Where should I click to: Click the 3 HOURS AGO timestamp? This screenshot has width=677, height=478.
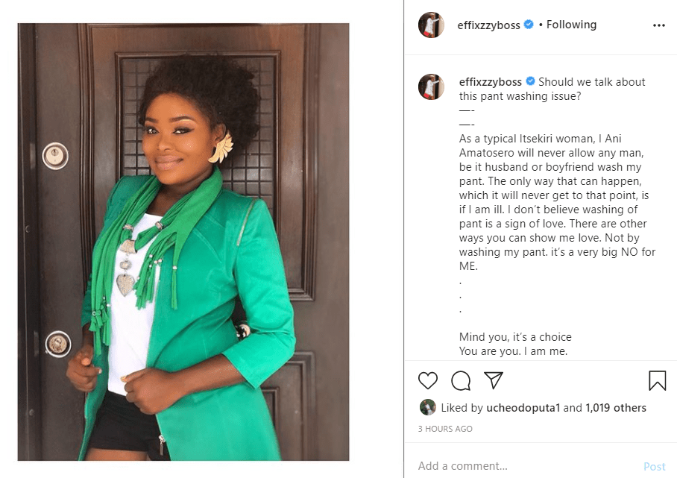point(445,429)
